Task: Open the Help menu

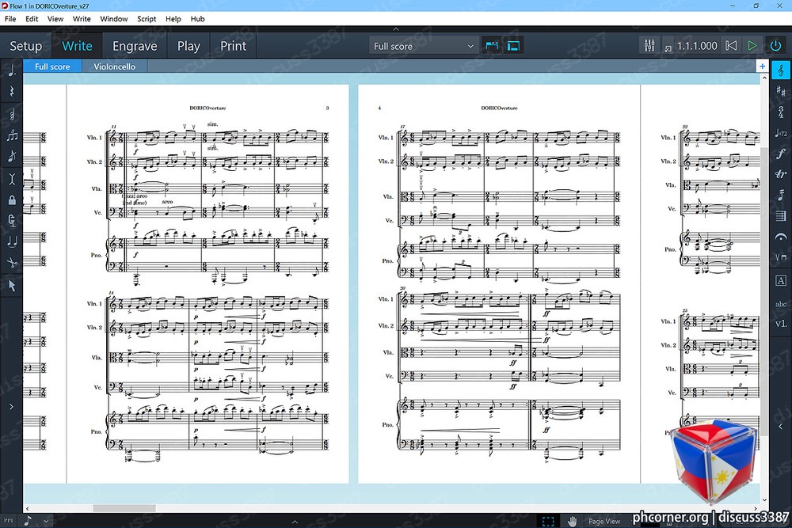Action: (x=173, y=19)
